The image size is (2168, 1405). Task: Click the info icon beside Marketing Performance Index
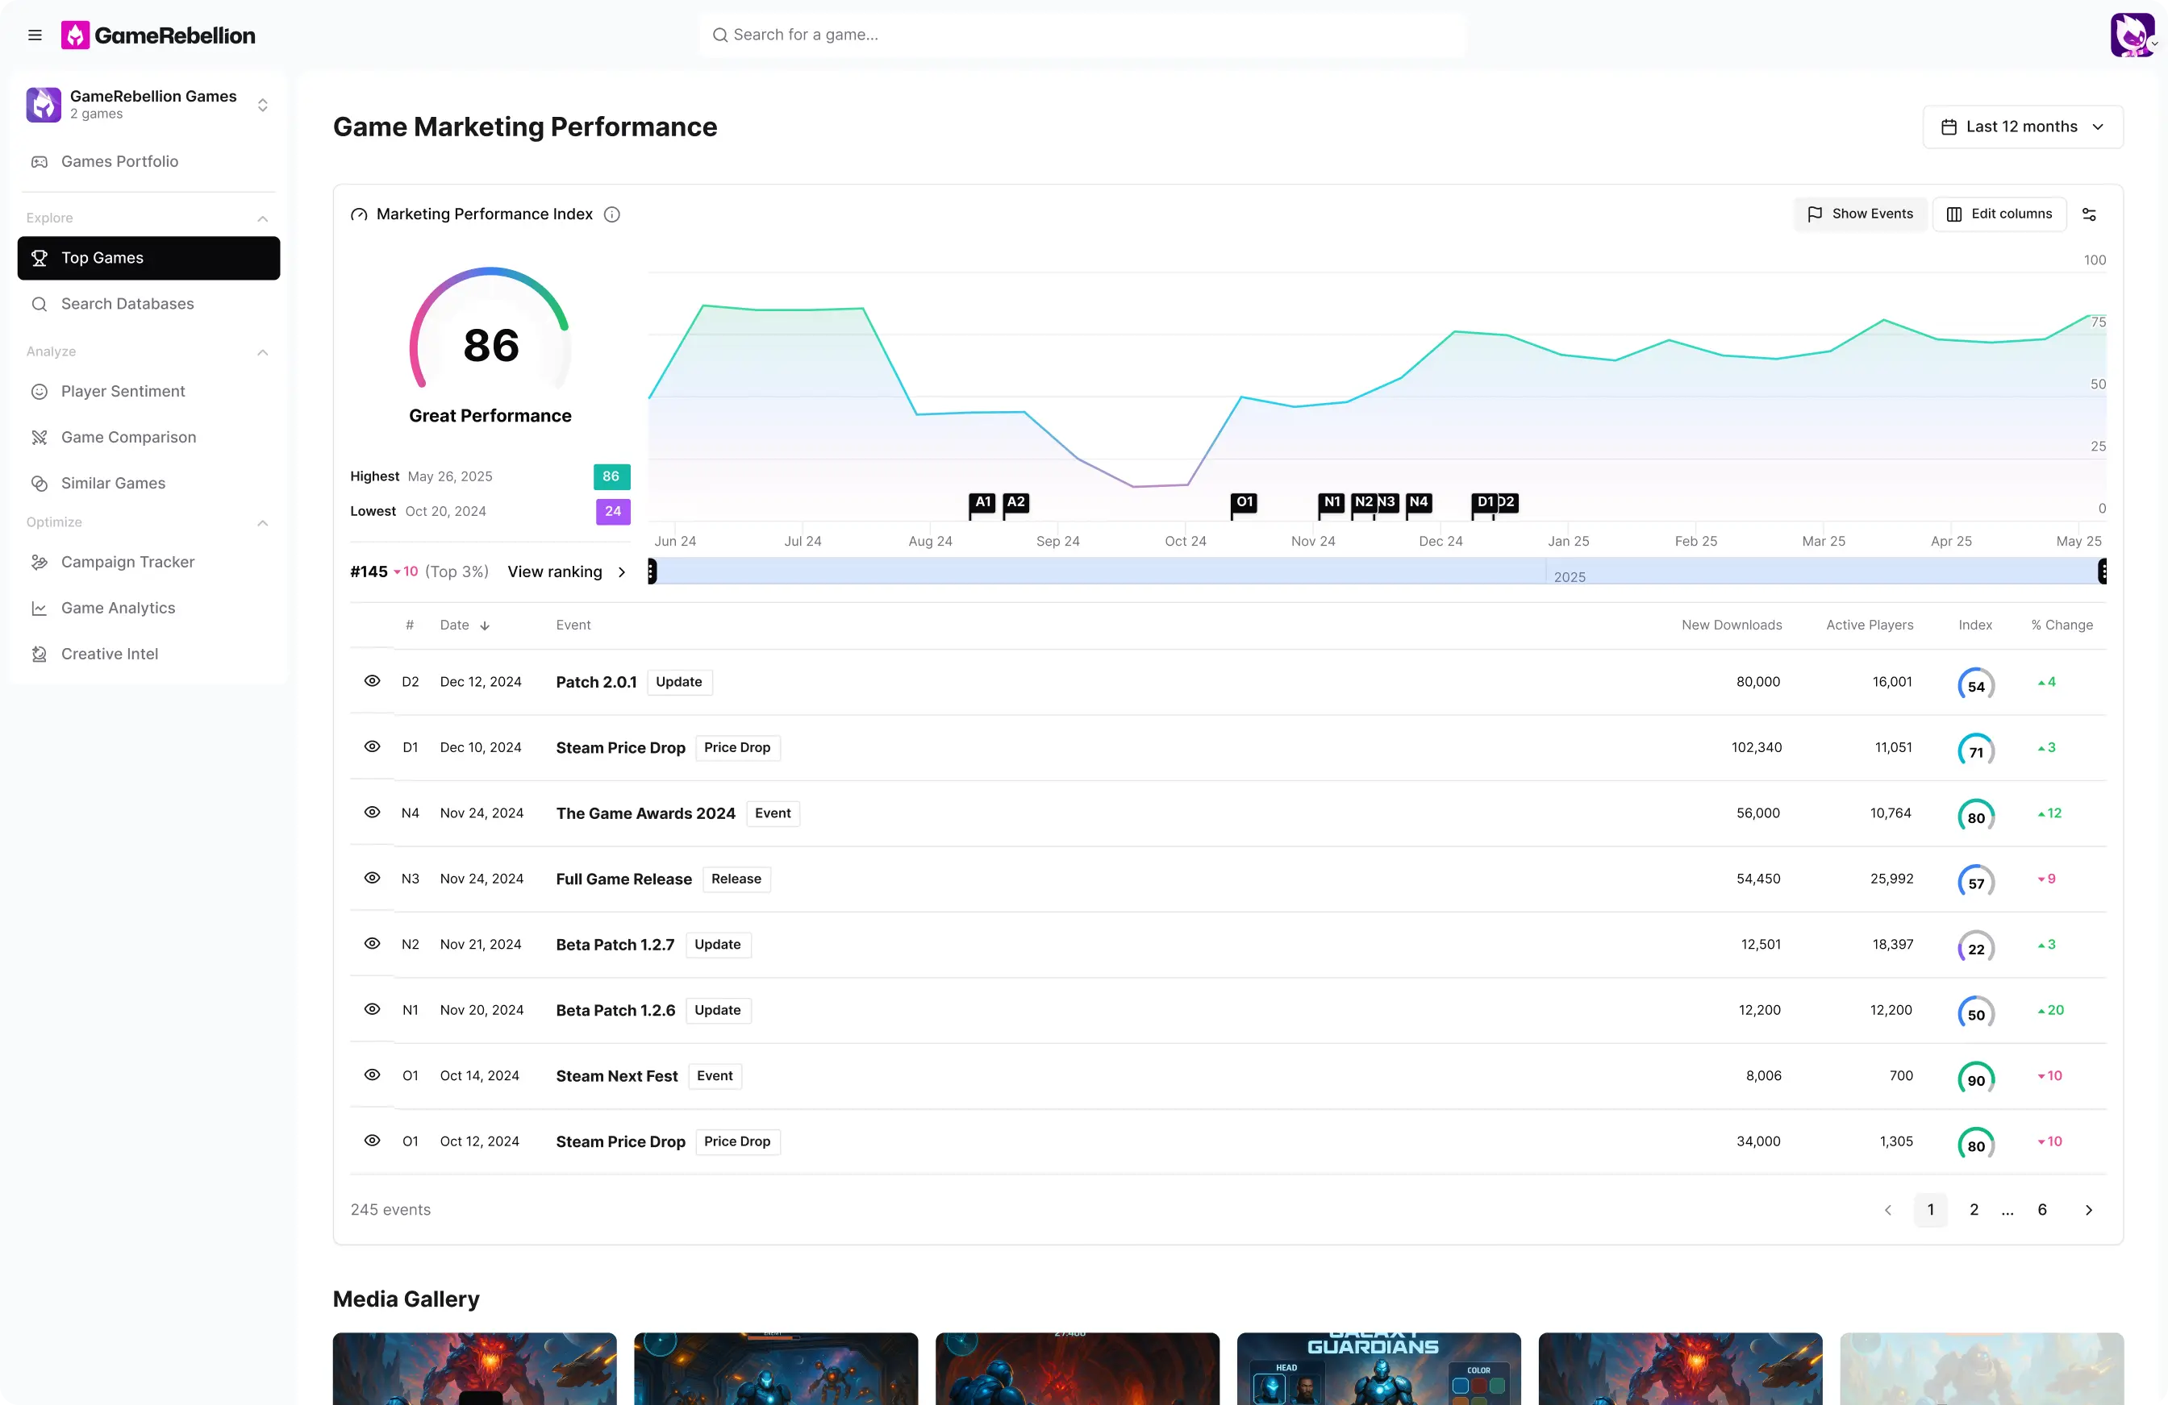(612, 214)
